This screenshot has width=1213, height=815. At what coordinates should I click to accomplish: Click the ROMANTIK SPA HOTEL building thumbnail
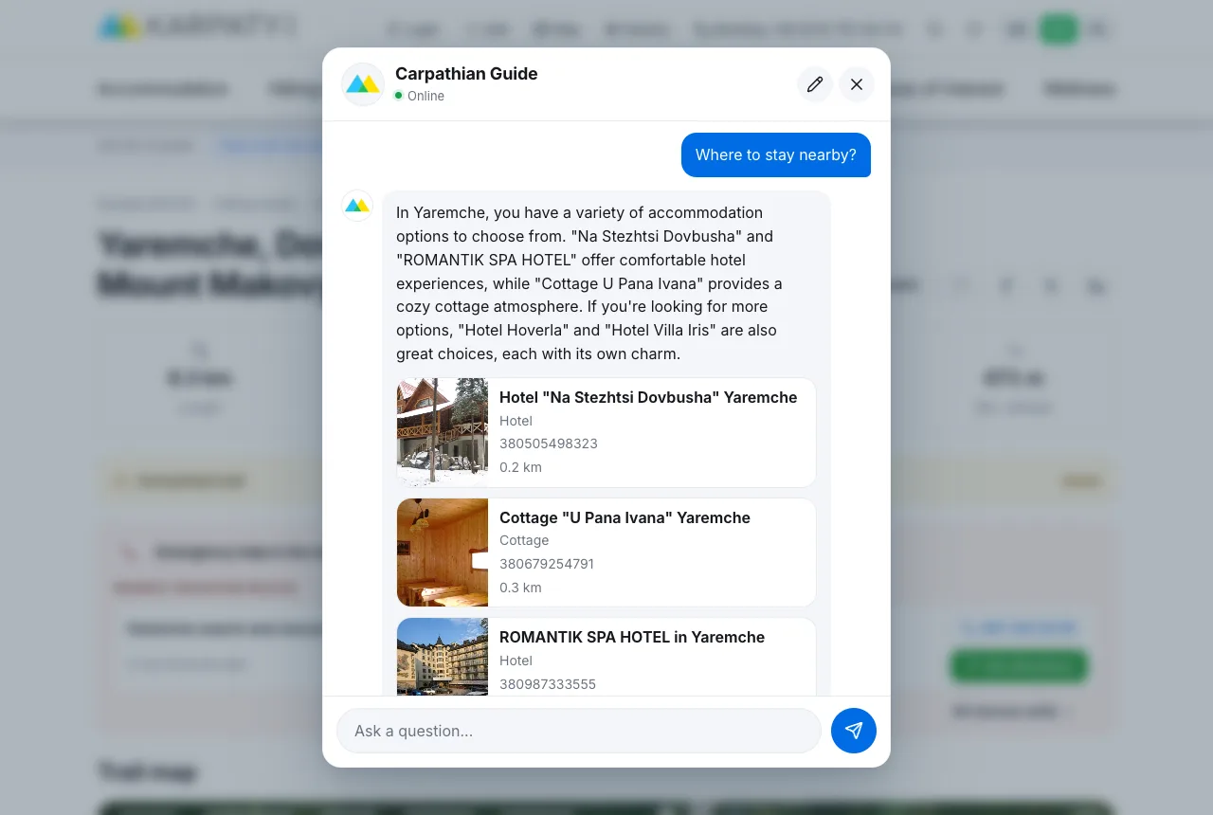pyautogui.click(x=443, y=657)
